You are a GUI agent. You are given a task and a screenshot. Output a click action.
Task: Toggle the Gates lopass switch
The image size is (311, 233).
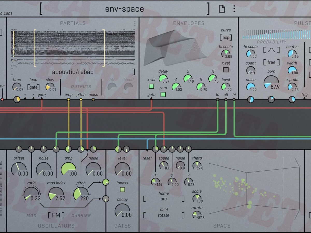[122, 190]
